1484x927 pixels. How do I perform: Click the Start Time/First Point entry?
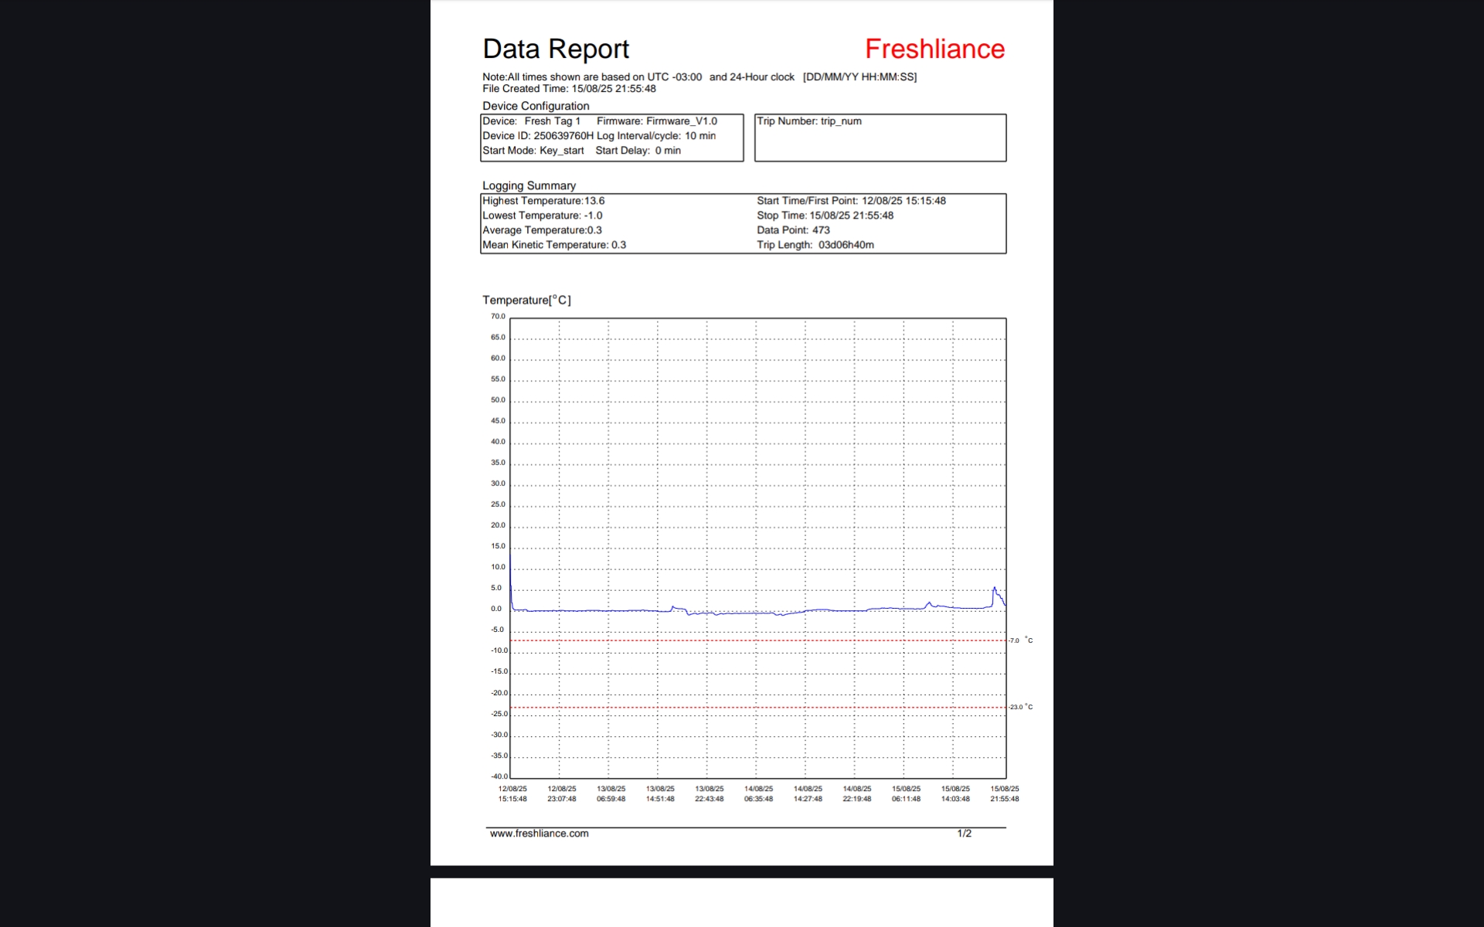851,201
